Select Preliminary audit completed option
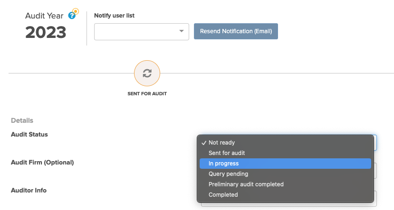 pos(285,184)
